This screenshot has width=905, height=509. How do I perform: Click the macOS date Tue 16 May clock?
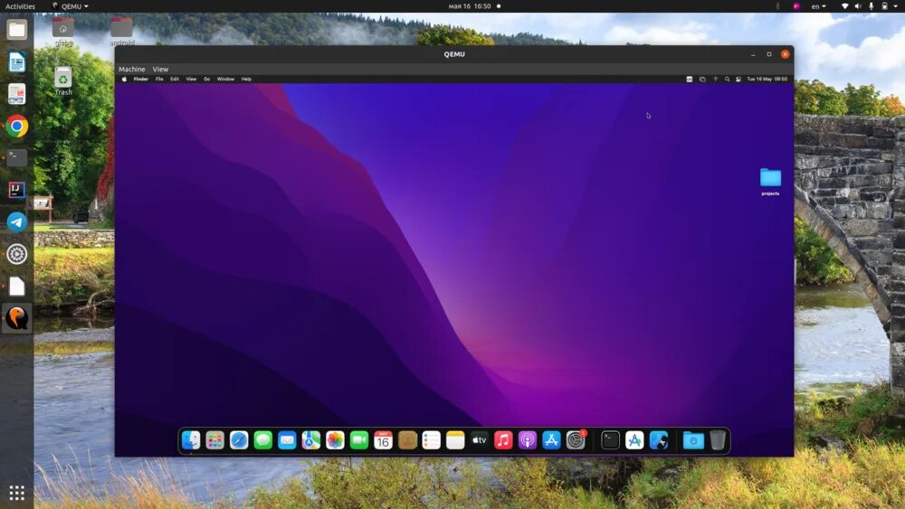767,79
